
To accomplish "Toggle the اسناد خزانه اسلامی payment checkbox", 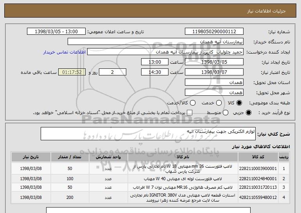I will [x=190, y=113].
